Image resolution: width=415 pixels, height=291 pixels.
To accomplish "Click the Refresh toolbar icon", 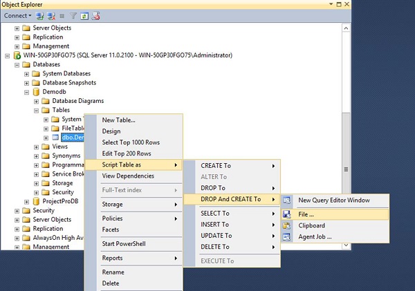I will [x=84, y=15].
